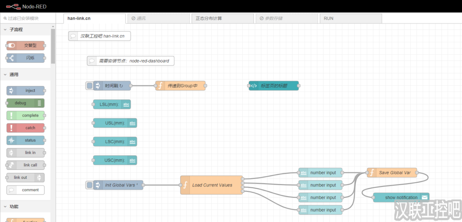Select the Save Global Var function node
The height and width of the screenshot is (222, 462).
coord(392,172)
